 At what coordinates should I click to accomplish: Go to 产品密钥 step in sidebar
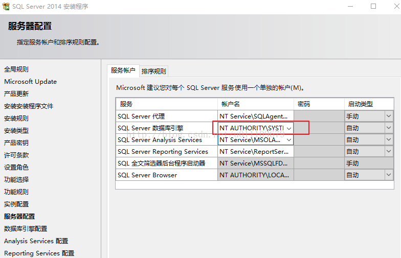pos(16,143)
